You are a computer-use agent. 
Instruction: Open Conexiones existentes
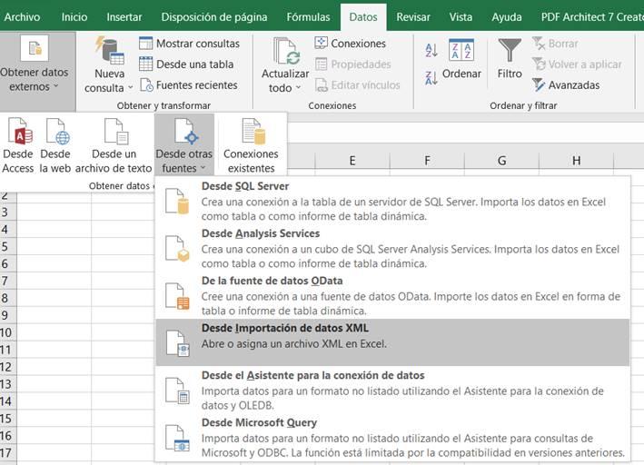[x=251, y=145]
